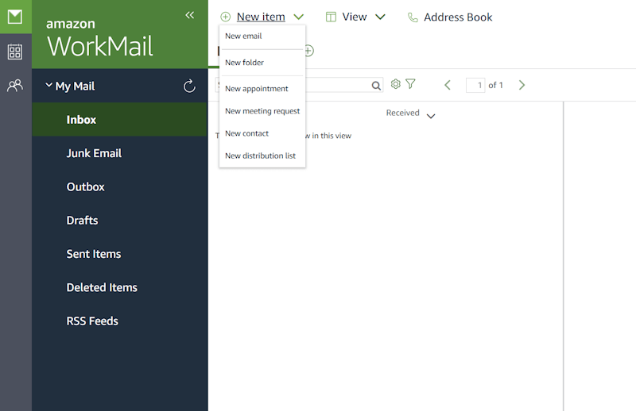
Task: Click the search magnifier icon
Action: [376, 85]
